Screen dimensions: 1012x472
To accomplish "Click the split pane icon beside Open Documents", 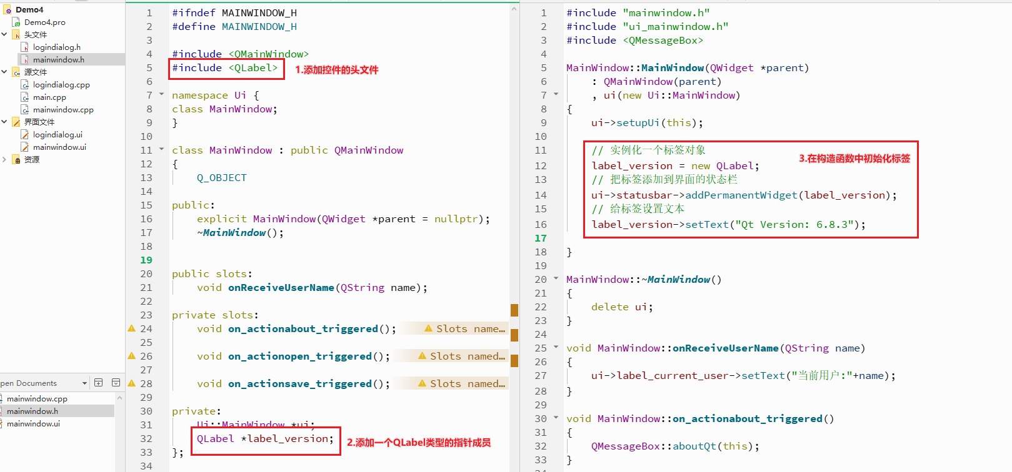I will point(98,383).
